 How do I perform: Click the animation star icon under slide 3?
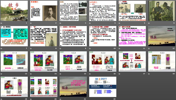point(60,23)
